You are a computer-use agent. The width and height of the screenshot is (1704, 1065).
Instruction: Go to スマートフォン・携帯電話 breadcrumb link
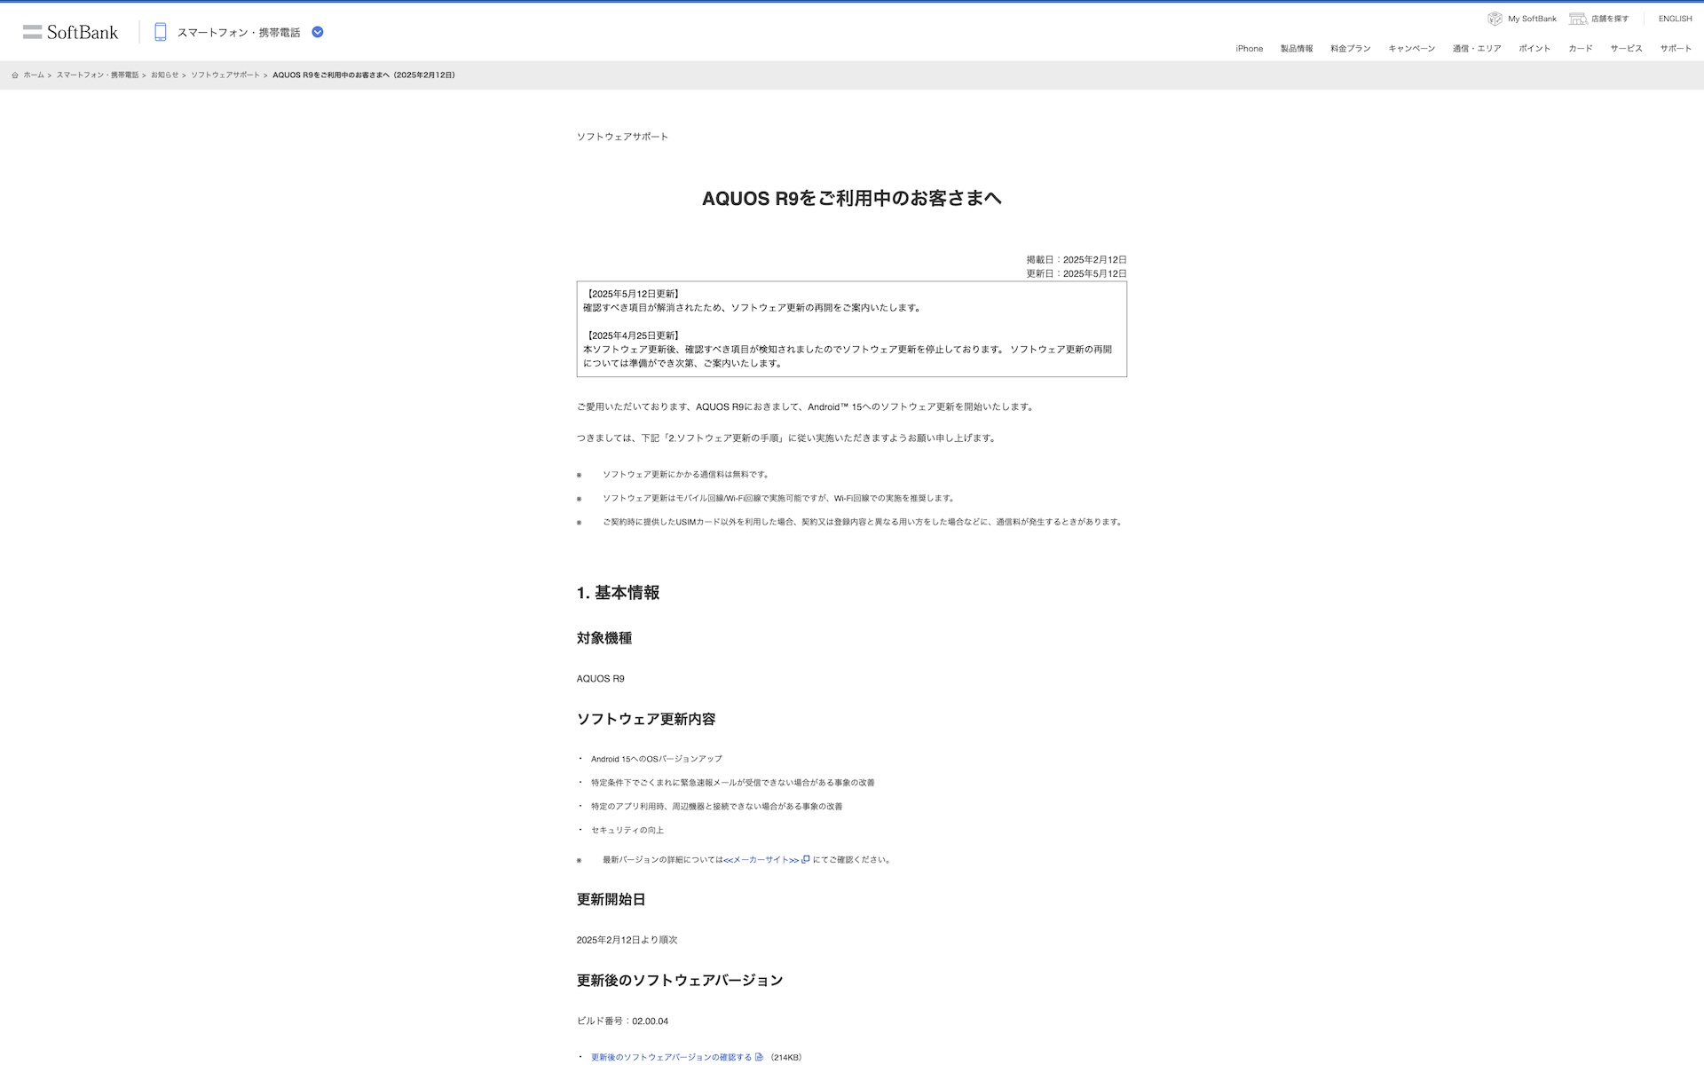(98, 75)
